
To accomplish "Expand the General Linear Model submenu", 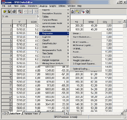I will pyautogui.click(x=54, y=23).
